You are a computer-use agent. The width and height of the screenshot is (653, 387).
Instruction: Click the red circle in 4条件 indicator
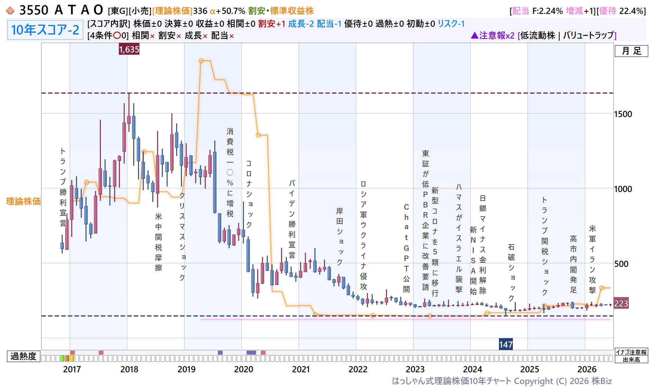[x=117, y=36]
